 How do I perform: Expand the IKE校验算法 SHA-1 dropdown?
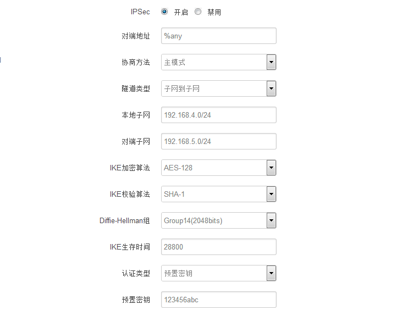pos(271,194)
